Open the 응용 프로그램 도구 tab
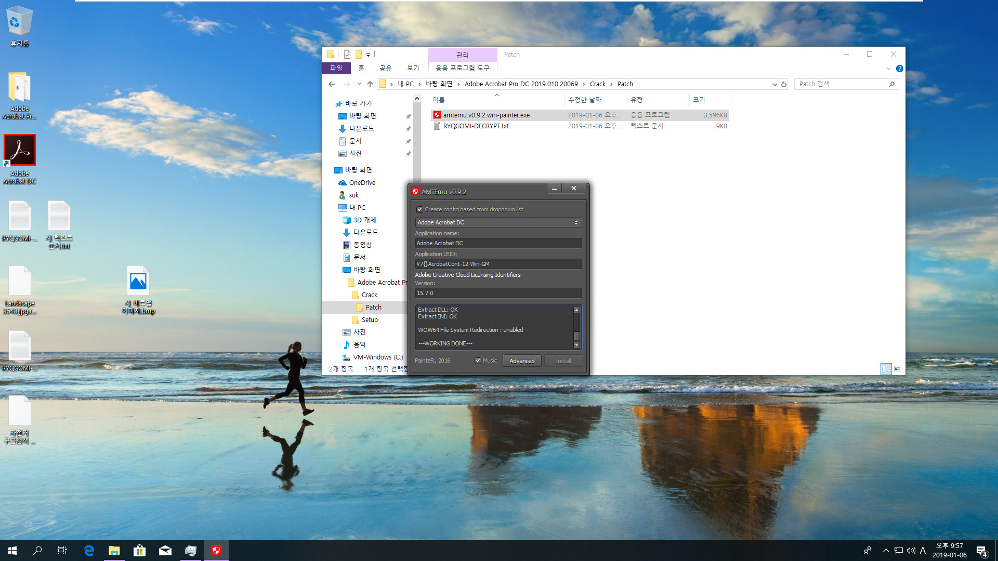The height and width of the screenshot is (561, 998). tap(463, 68)
